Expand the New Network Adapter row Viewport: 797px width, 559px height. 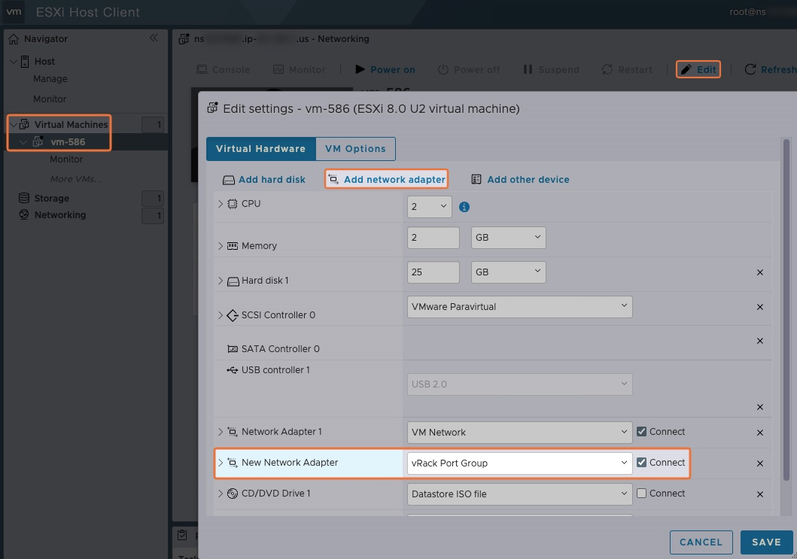[220, 463]
